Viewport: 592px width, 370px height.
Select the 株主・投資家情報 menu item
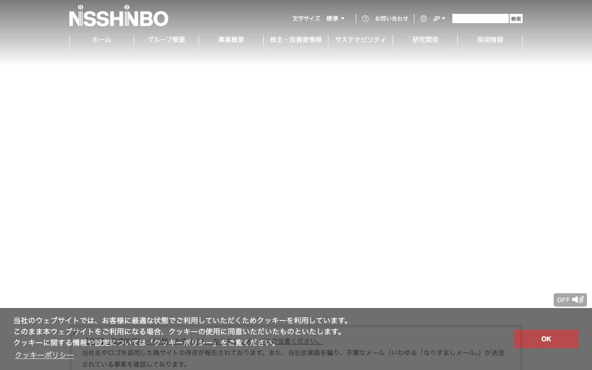(x=296, y=40)
